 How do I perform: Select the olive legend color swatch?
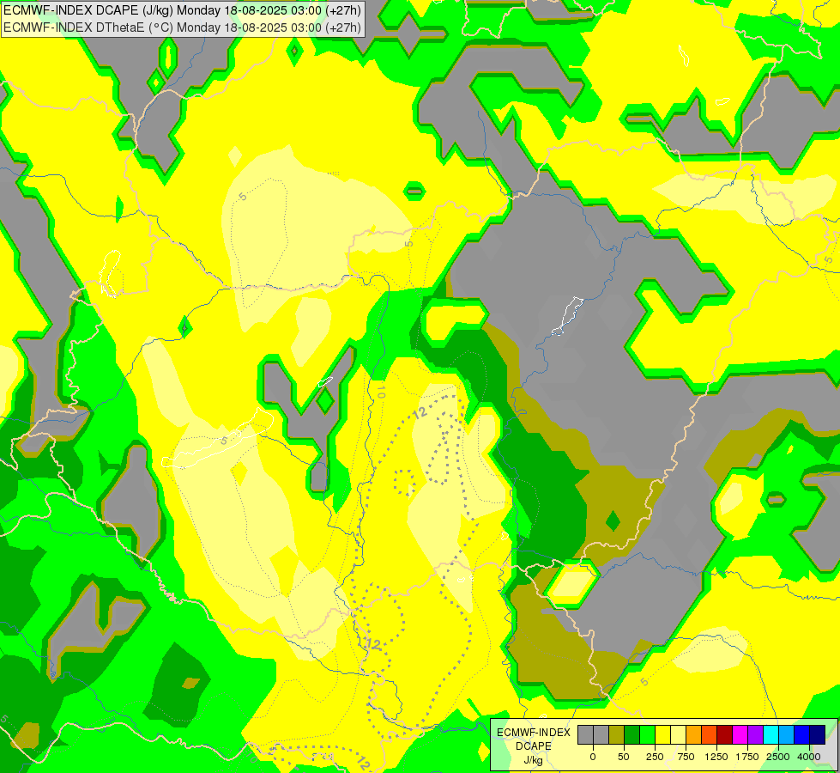point(616,734)
